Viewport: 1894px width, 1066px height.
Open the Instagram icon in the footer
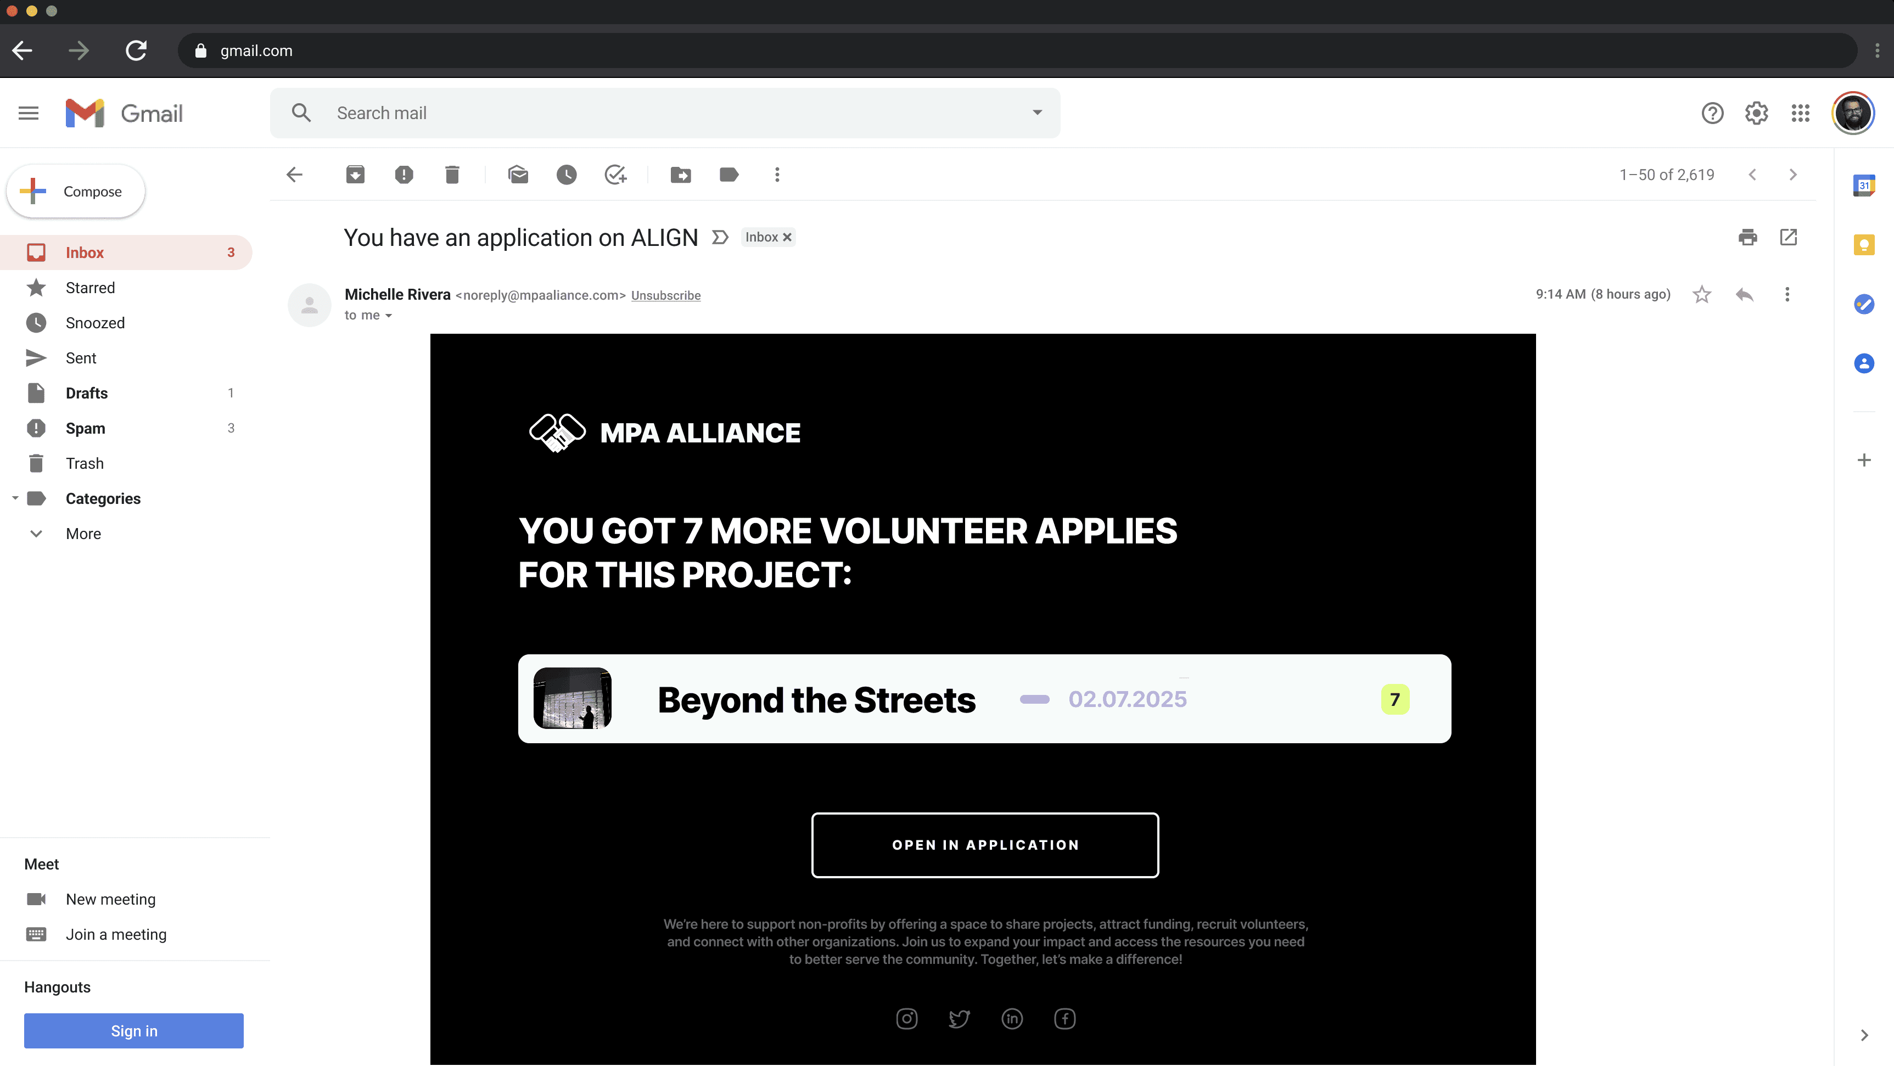906,1019
